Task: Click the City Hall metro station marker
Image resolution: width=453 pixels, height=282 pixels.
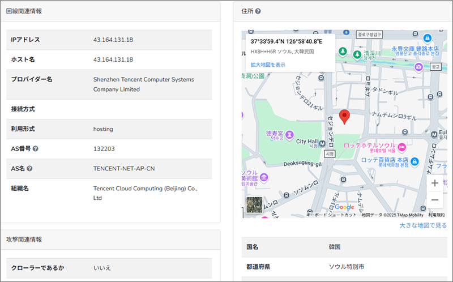Action: (322, 143)
